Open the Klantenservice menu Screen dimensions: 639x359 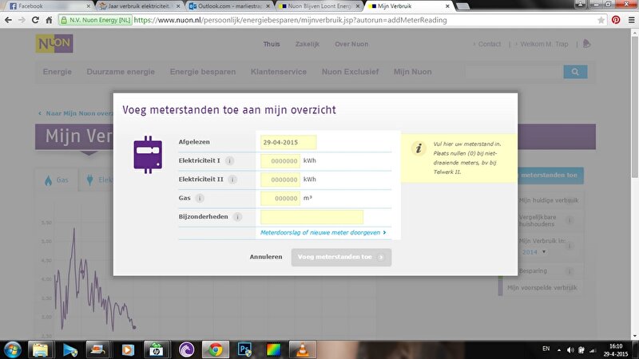[x=278, y=72]
